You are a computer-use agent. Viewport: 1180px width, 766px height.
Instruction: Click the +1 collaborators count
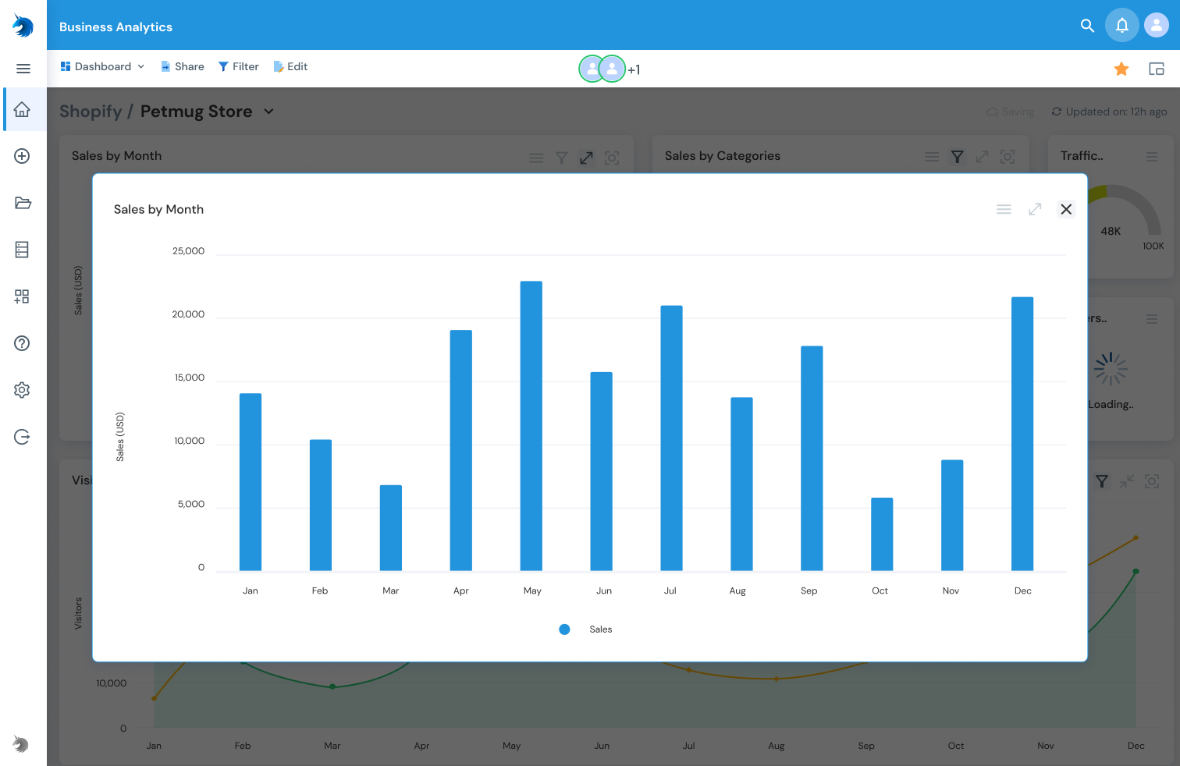coord(634,69)
